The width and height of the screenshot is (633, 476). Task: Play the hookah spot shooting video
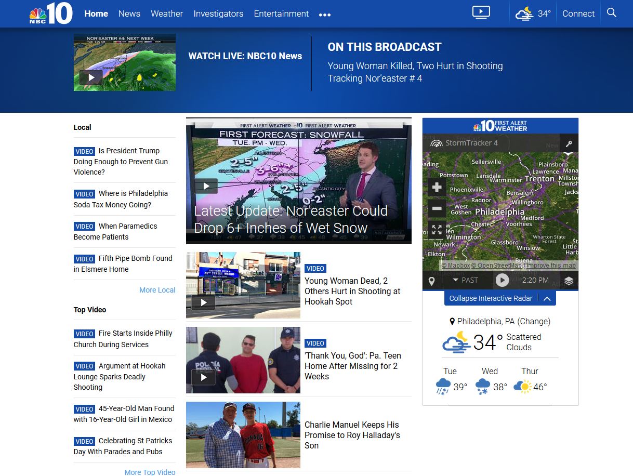[x=203, y=302]
